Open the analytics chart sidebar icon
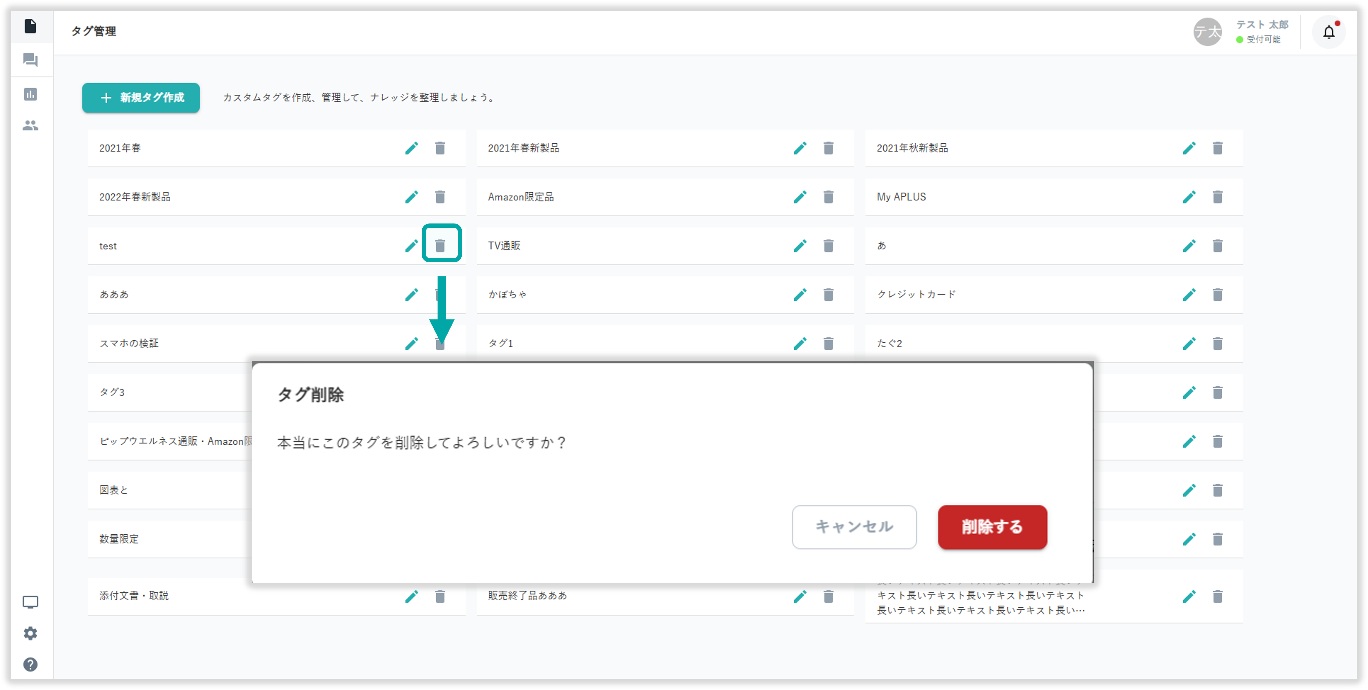The width and height of the screenshot is (1368, 690). click(30, 94)
